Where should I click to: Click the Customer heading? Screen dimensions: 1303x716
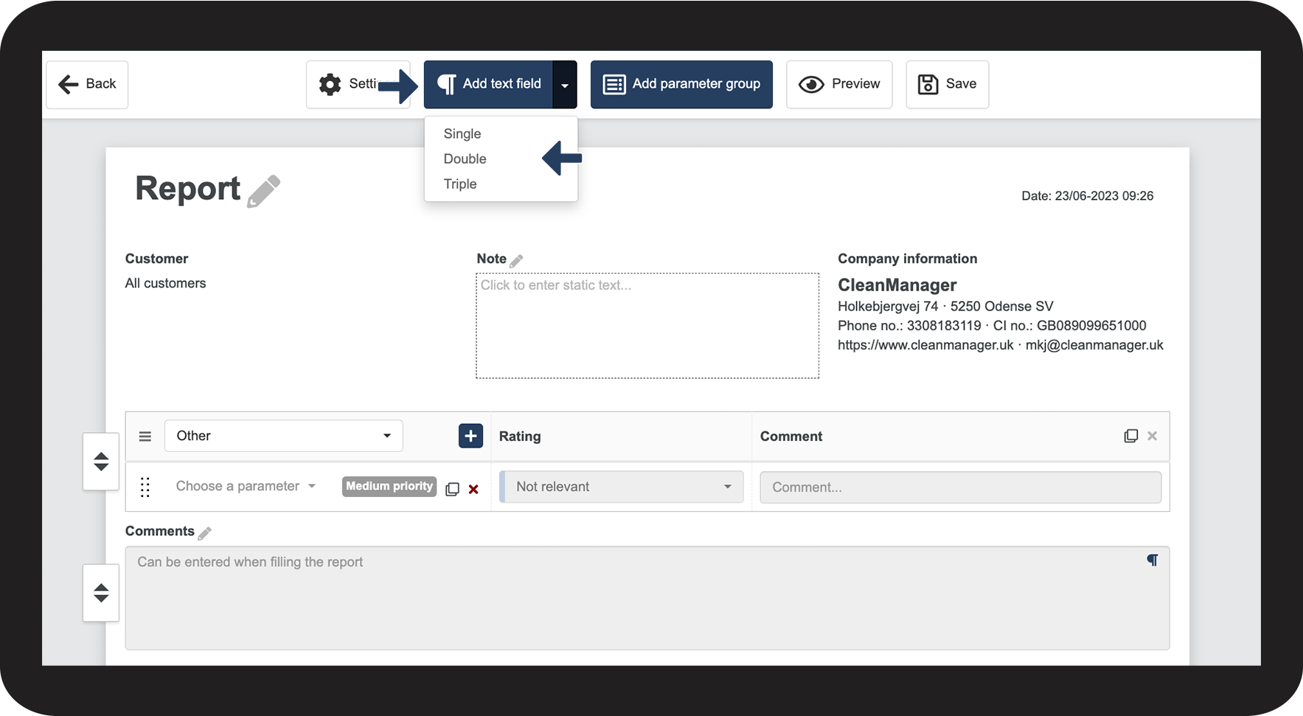pos(156,259)
